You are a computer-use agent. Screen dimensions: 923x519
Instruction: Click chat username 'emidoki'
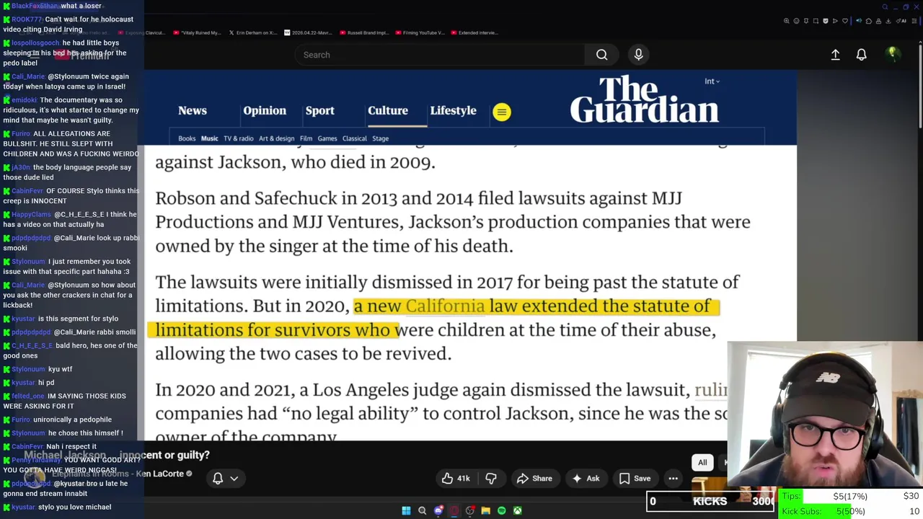tap(24, 100)
